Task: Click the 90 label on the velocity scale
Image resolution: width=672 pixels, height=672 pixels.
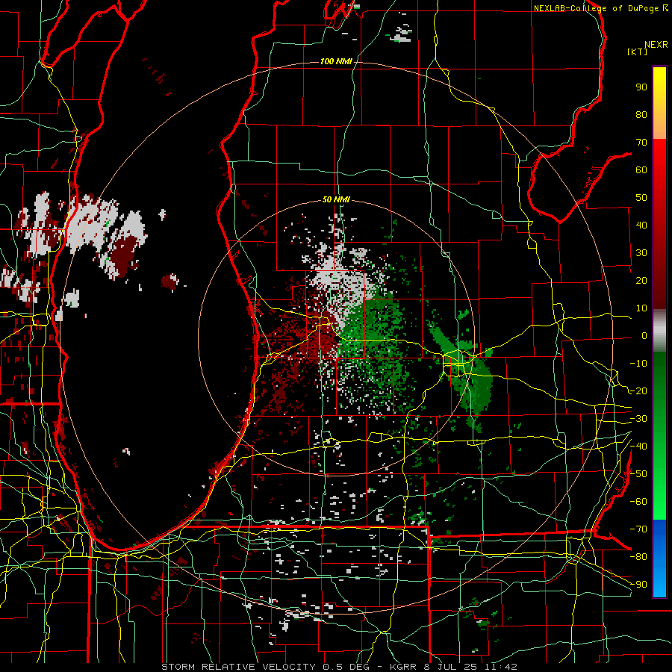Action: point(641,87)
